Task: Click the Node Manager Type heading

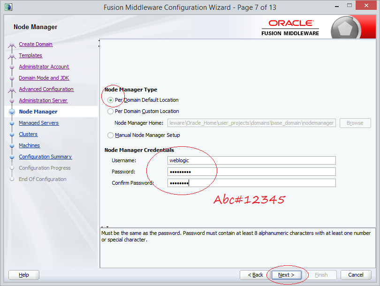Action: point(131,90)
